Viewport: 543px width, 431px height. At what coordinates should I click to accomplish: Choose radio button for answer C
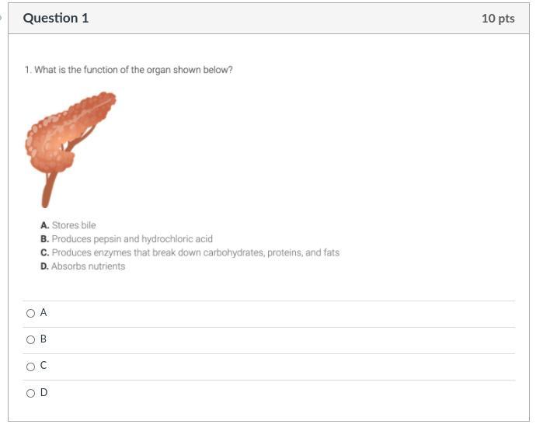click(30, 367)
